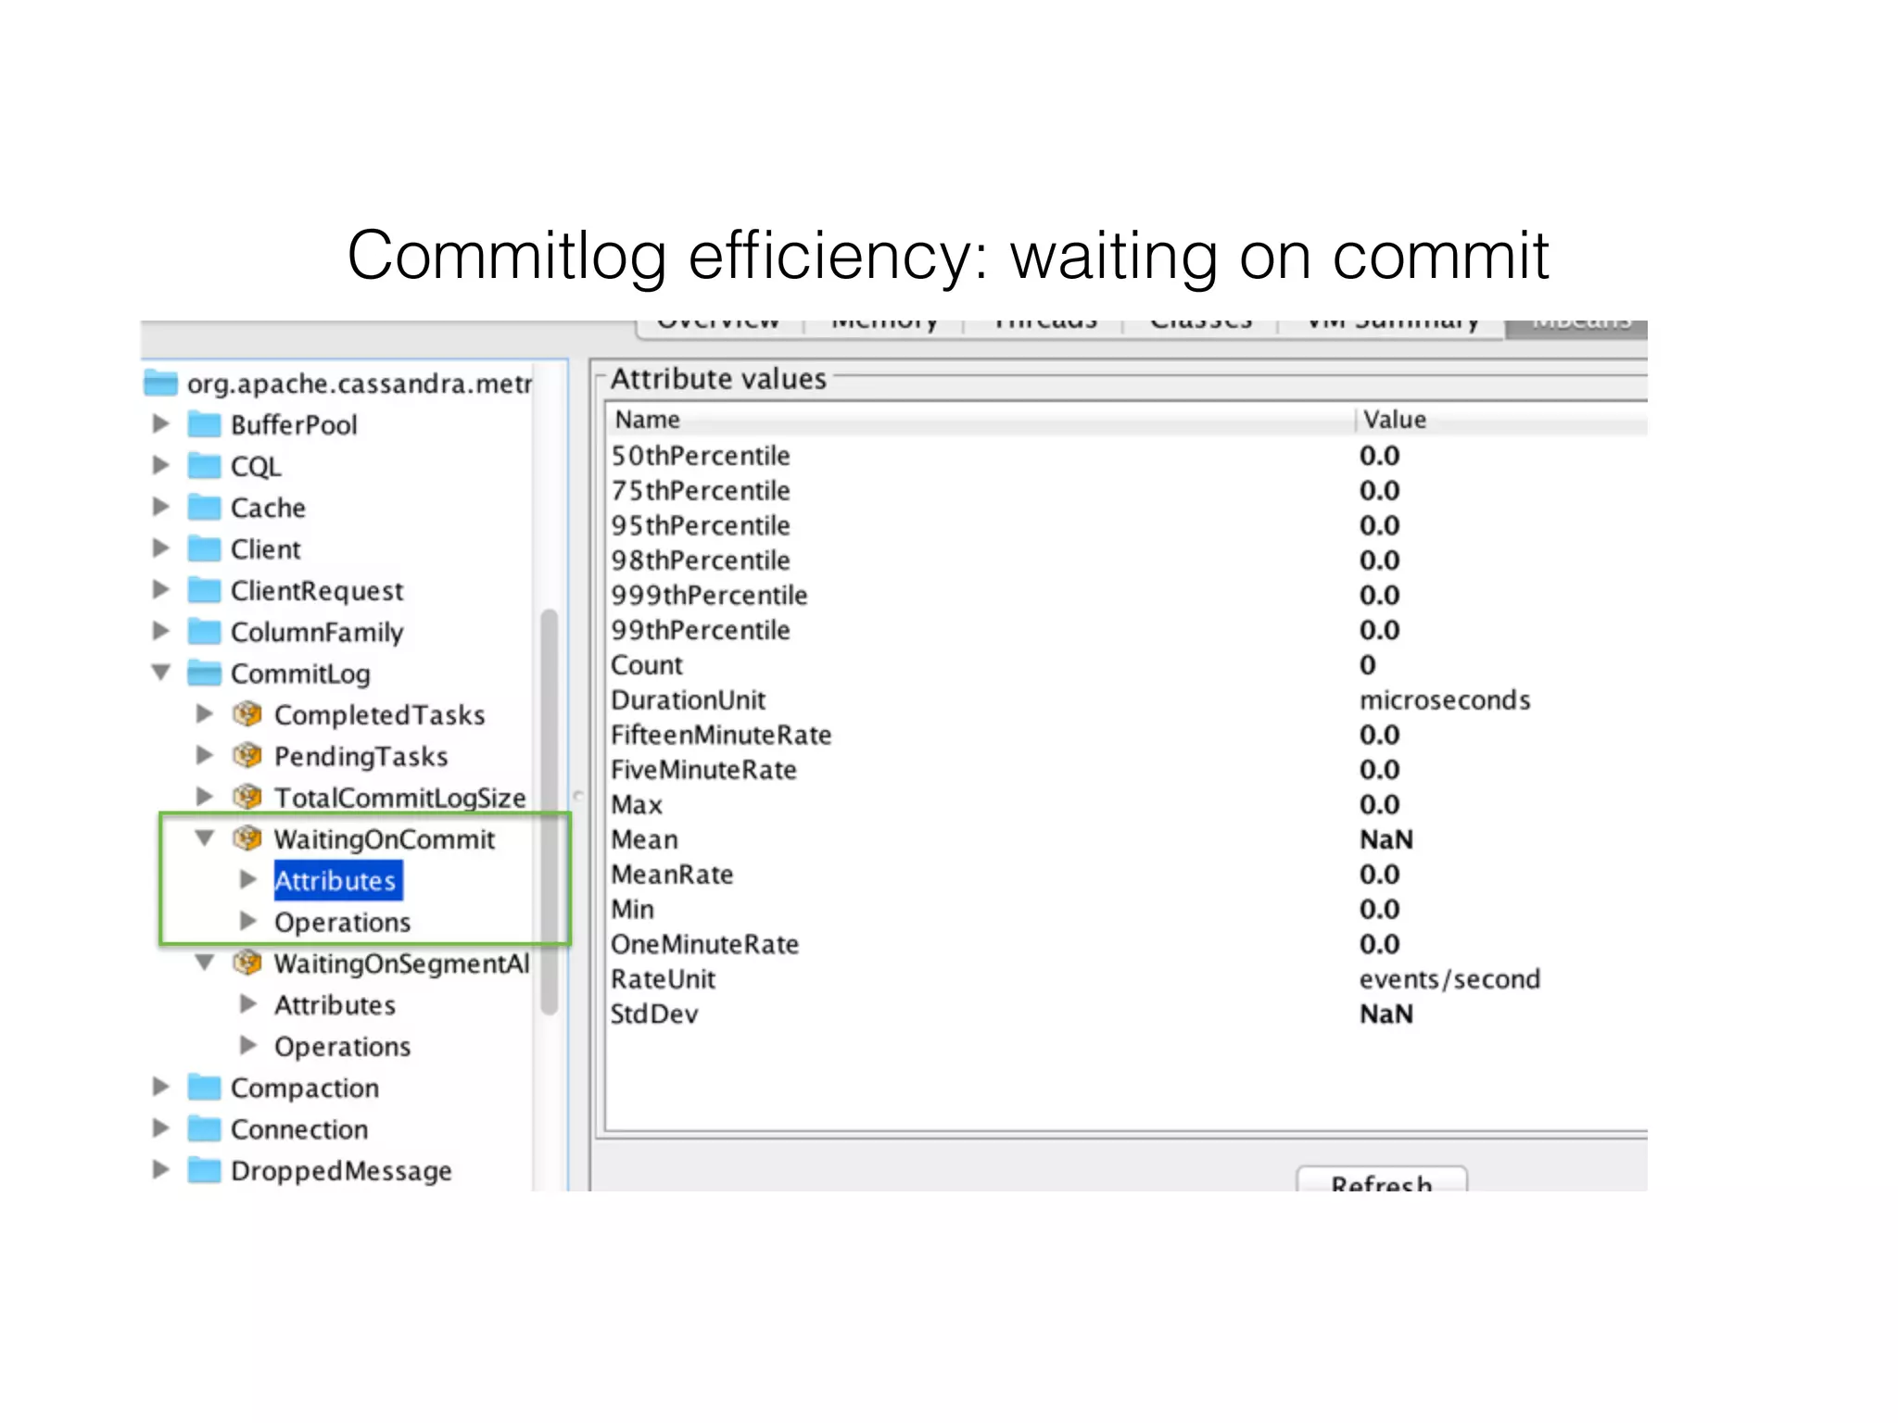Select Attributes under WaitingOnCommit

[338, 880]
